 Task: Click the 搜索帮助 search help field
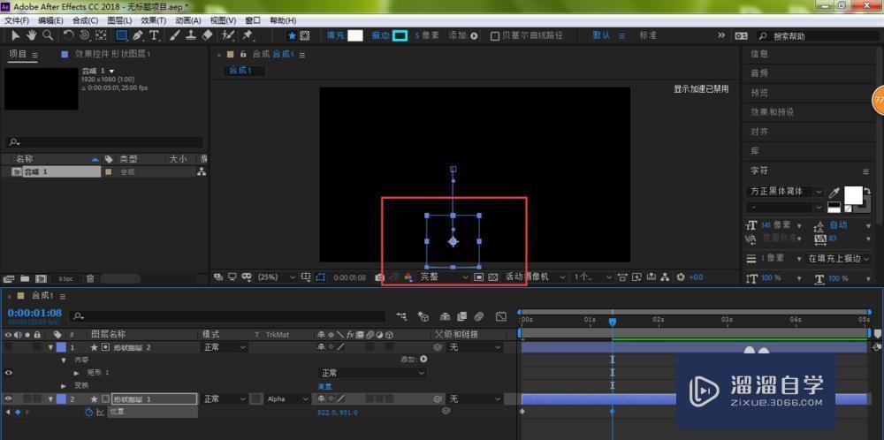[818, 36]
